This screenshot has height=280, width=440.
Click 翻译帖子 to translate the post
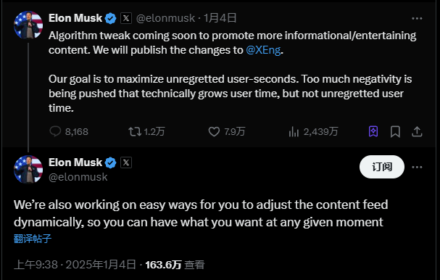tap(33, 239)
